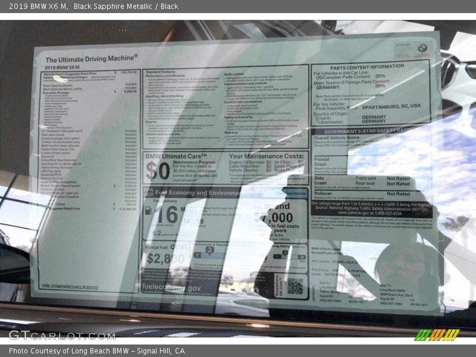Image resolution: width=476 pixels, height=357 pixels.
Task: Select the fuel economy rating marker showing 2
Action: pyautogui.click(x=209, y=250)
